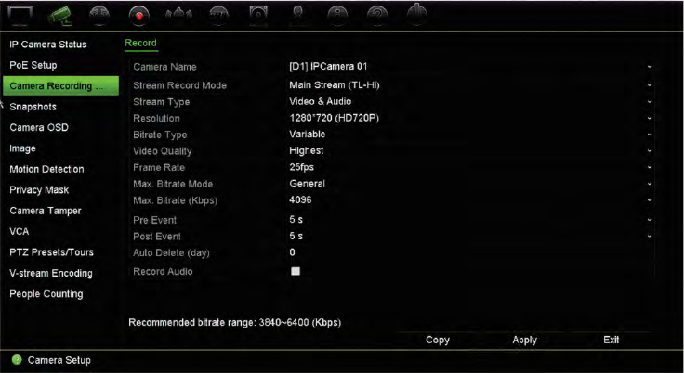Open the System Information icon
The height and width of the screenshot is (373, 684).
coord(337,16)
